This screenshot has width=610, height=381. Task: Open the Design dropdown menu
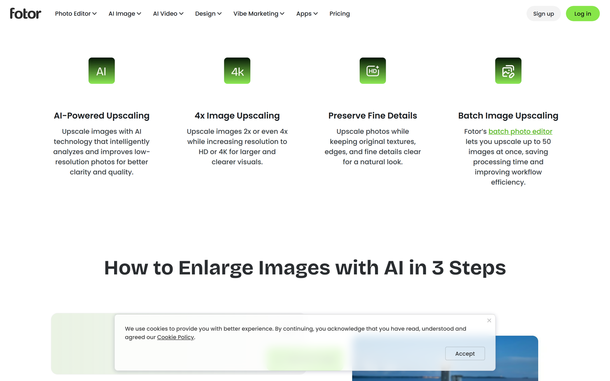[x=208, y=14]
